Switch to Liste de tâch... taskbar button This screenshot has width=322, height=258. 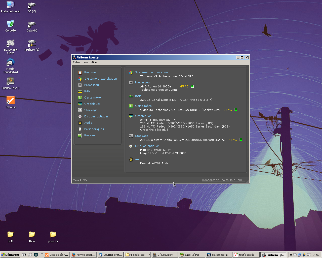coord(57,255)
